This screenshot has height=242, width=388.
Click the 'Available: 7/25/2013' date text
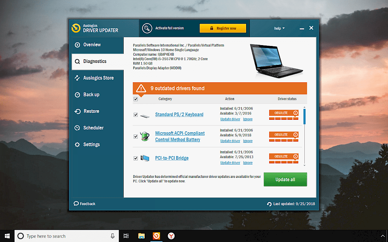point(236,157)
